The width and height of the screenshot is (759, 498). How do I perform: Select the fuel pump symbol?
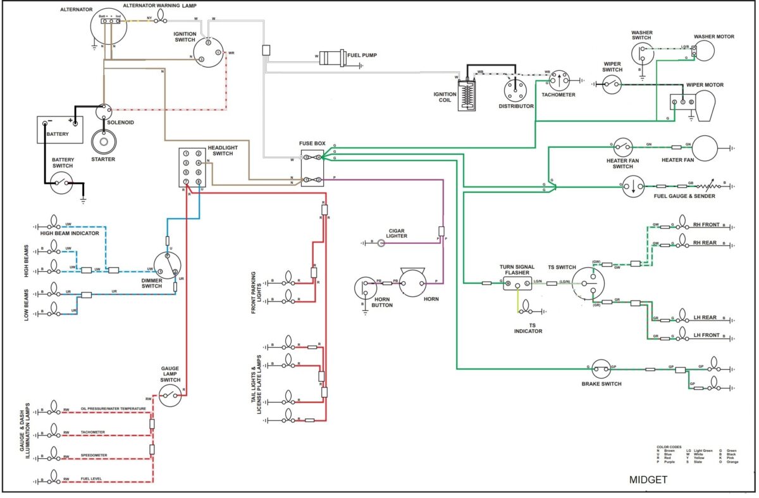click(x=334, y=58)
